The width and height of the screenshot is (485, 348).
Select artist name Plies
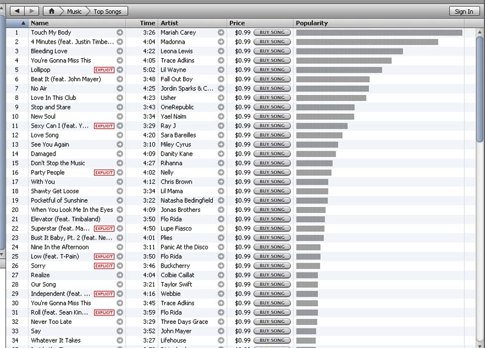pos(166,238)
